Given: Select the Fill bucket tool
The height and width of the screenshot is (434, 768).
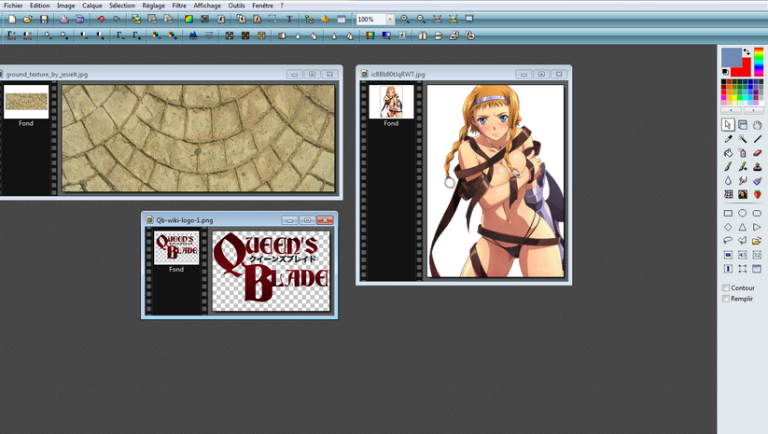Looking at the screenshot, I should 728,153.
